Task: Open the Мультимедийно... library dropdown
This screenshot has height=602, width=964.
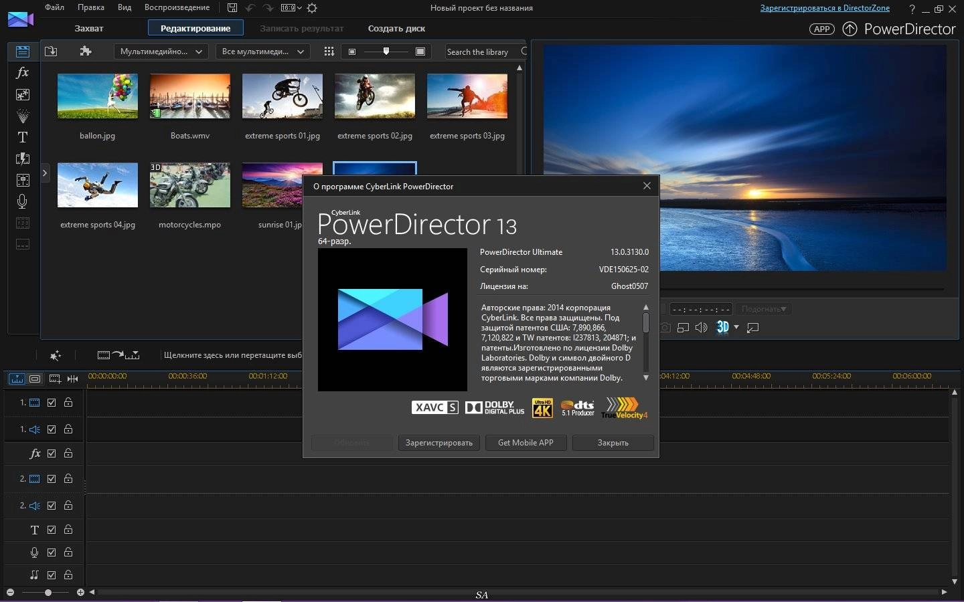Action: tap(161, 52)
